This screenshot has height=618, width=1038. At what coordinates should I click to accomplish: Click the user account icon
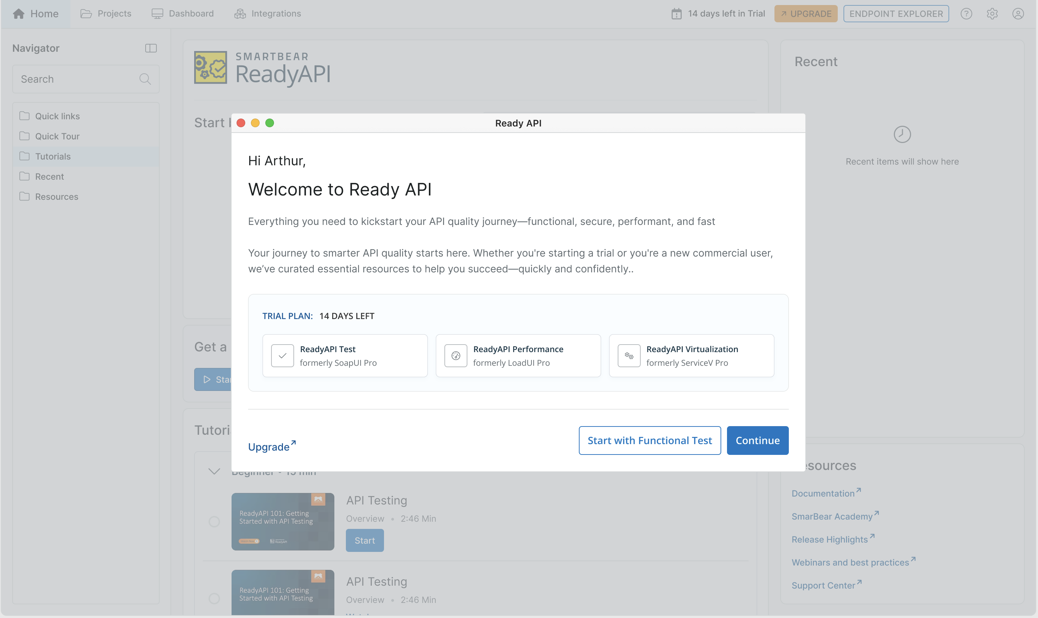click(x=1018, y=13)
